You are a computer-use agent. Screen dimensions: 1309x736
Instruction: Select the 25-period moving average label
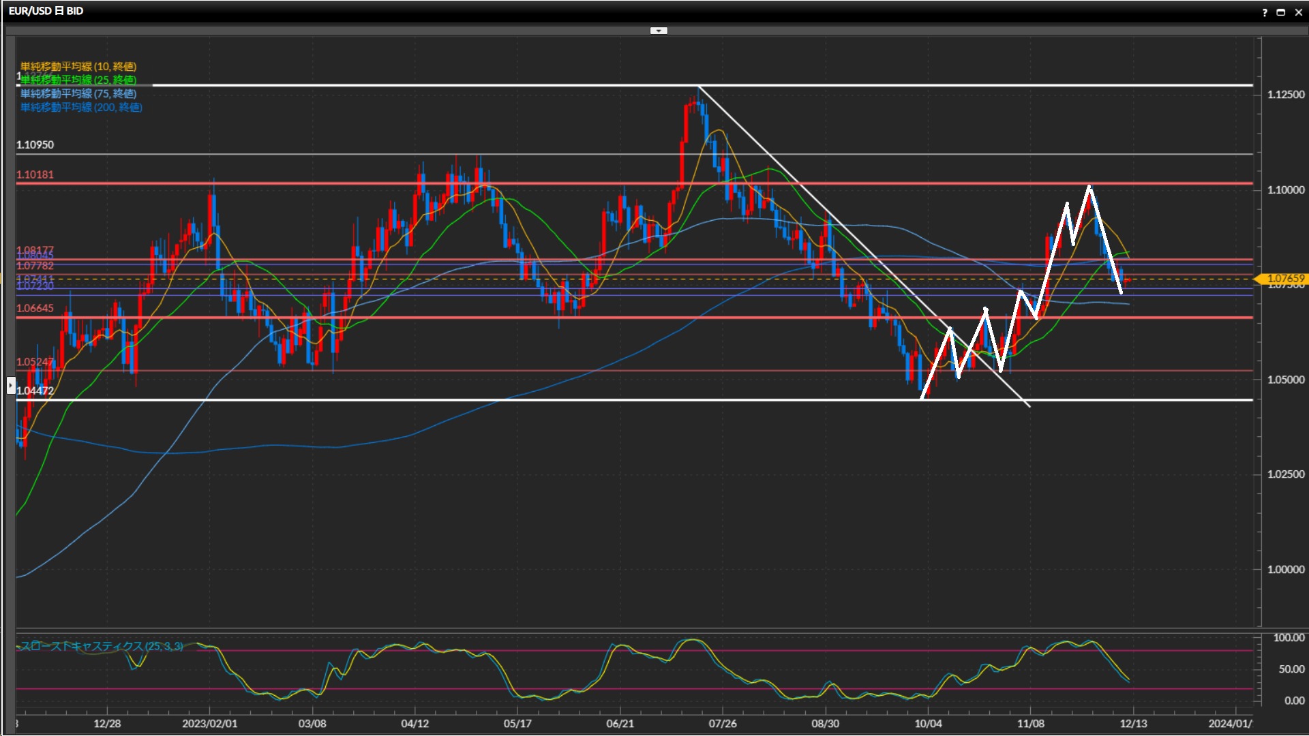tap(78, 80)
